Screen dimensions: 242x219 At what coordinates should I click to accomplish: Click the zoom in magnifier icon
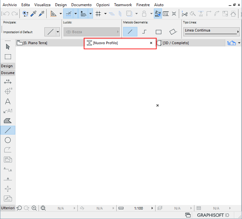(x=34, y=208)
